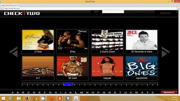
Task: Filter artists by letter P
Action: tap(98, 92)
